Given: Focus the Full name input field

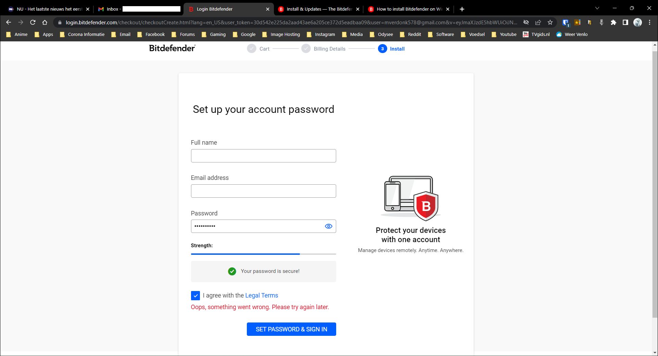Looking at the screenshot, I should pos(263,156).
